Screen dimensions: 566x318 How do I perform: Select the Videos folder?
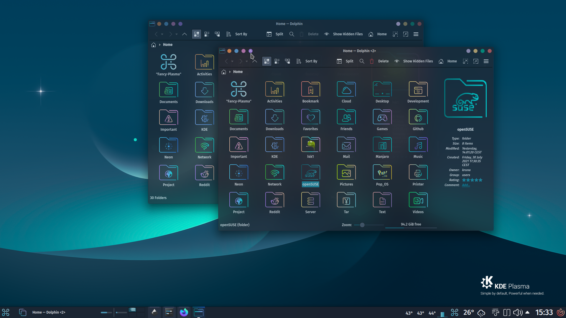tap(418, 203)
